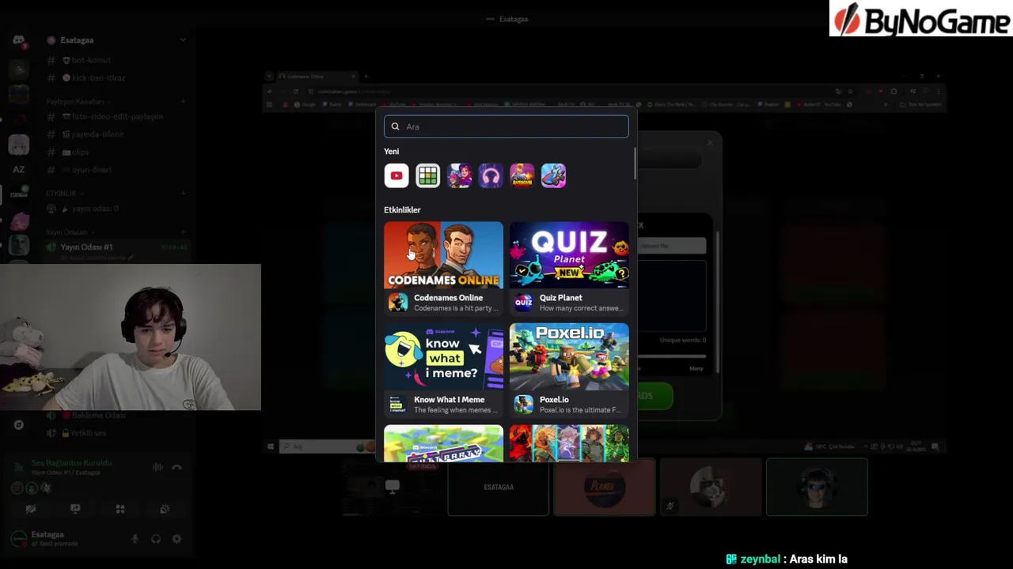Select the webcam participant tile with headphones

pos(817,487)
